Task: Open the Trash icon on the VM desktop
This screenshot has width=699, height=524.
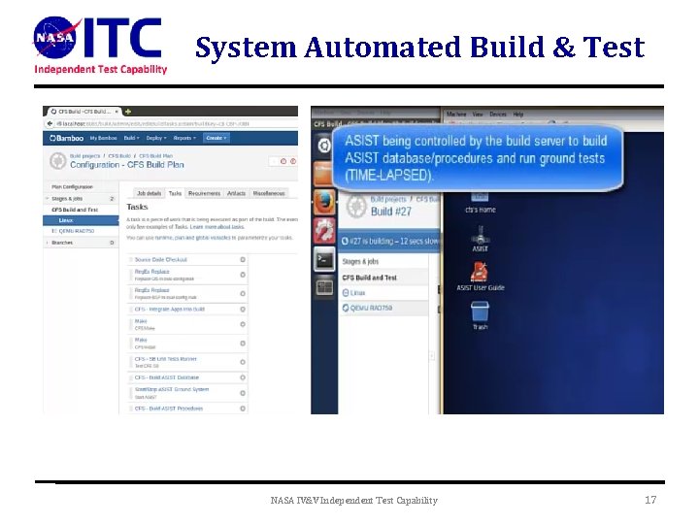Action: point(480,315)
